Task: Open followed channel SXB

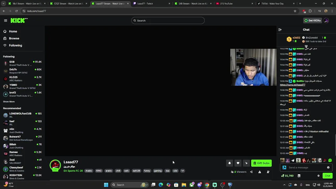Action: [x=22, y=63]
